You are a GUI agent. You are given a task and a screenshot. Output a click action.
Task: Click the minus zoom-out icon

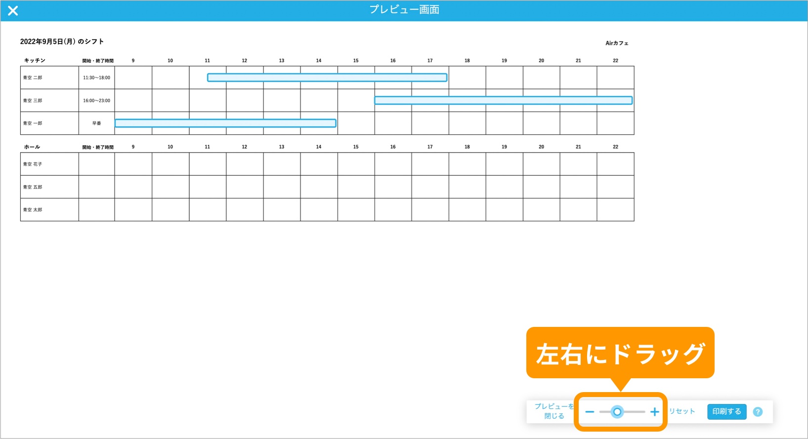(x=590, y=412)
